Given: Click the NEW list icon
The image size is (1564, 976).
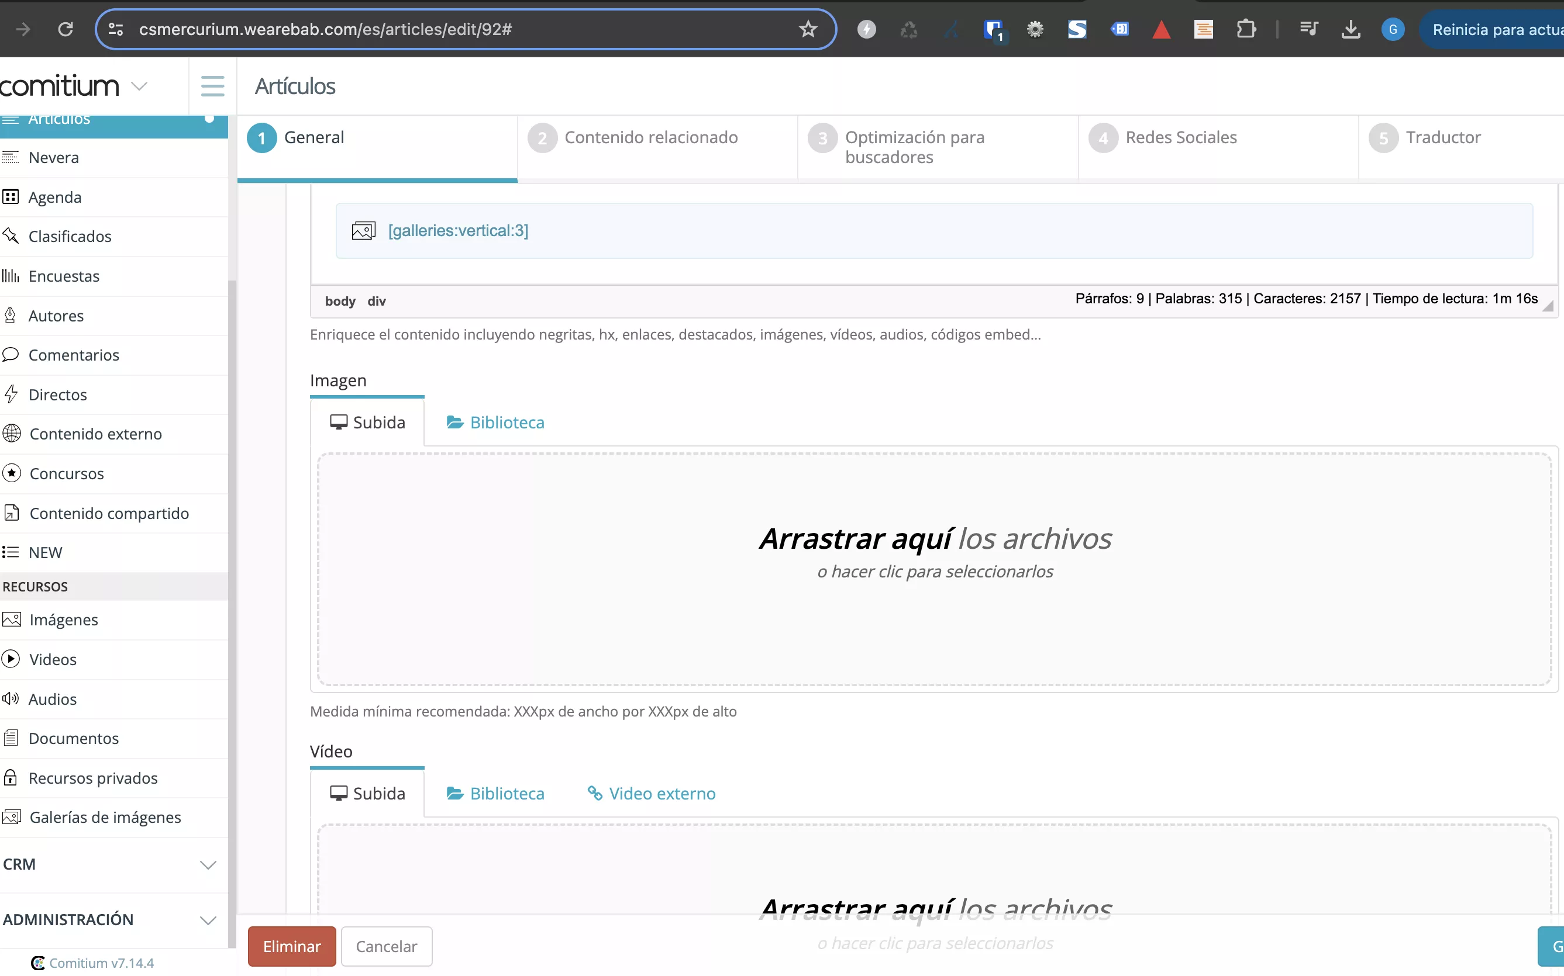Looking at the screenshot, I should coord(11,552).
